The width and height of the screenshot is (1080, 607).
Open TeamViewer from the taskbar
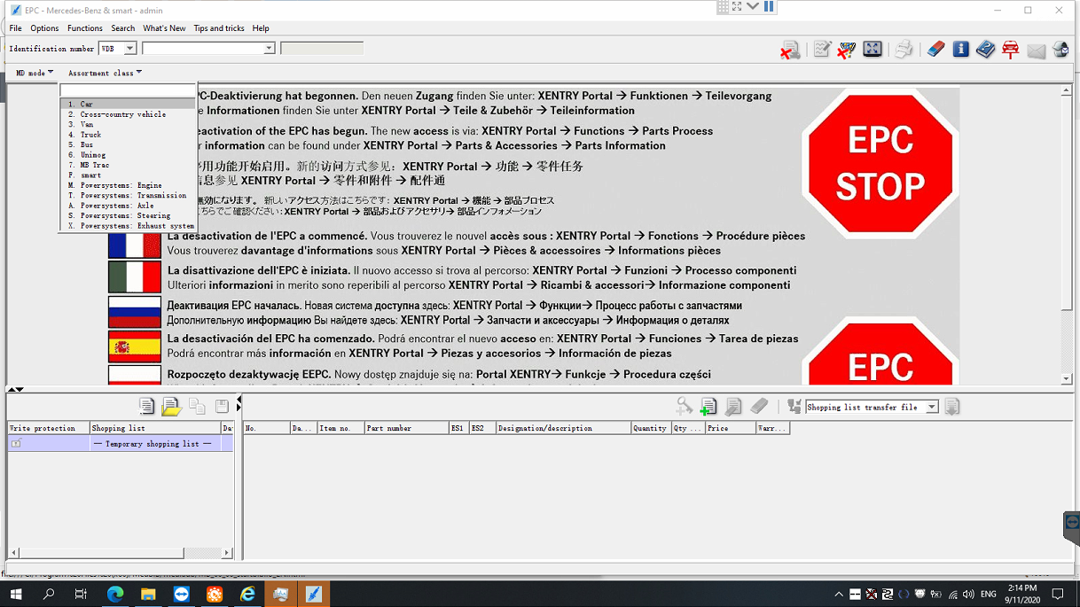(181, 594)
